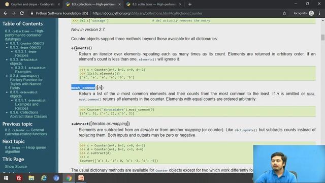Go to 8.3.3 defaultdict objects section

pos(24,62)
